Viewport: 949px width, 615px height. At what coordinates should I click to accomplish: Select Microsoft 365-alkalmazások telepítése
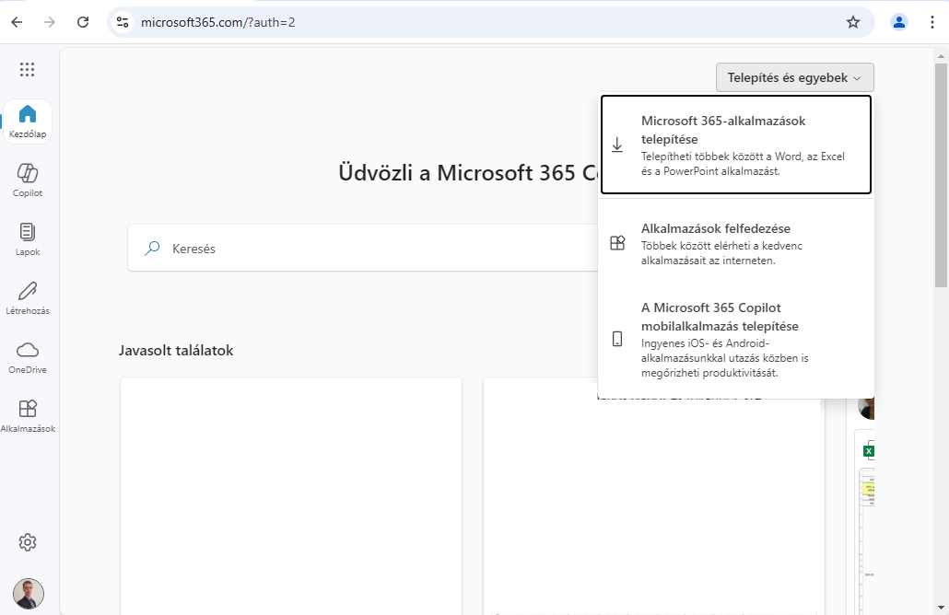pos(736,145)
